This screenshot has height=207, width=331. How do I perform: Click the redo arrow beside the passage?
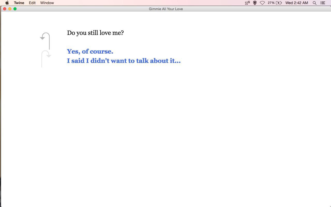pos(46,59)
